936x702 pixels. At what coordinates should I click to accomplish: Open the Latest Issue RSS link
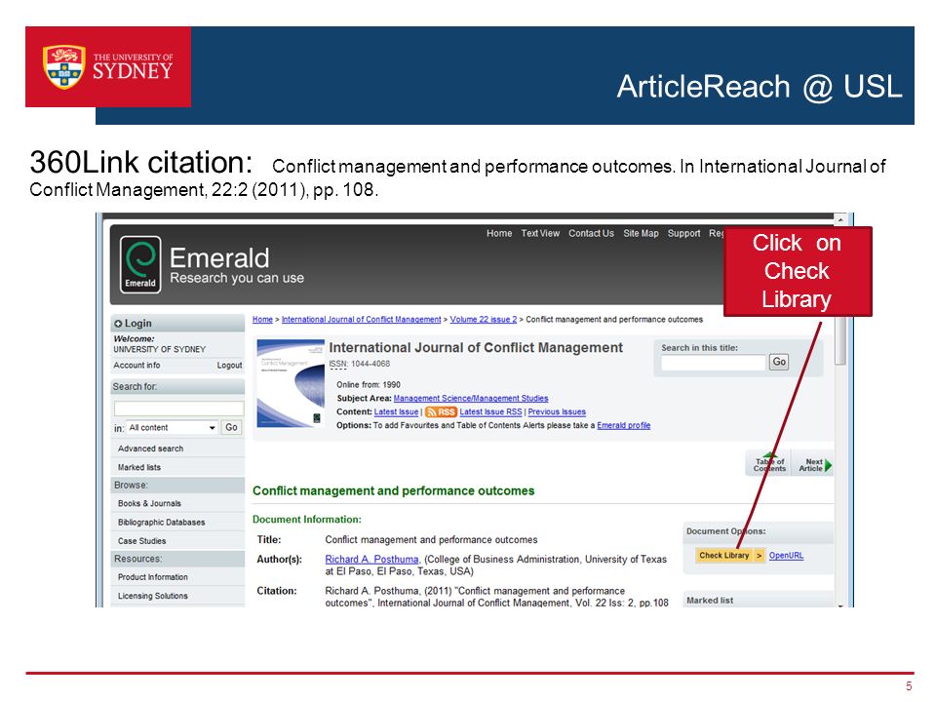point(490,411)
